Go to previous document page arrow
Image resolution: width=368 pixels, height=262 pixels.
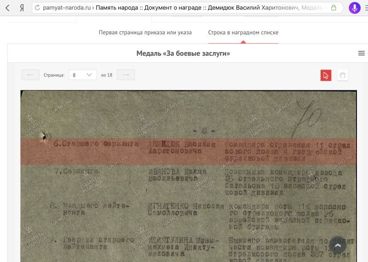coord(30,75)
